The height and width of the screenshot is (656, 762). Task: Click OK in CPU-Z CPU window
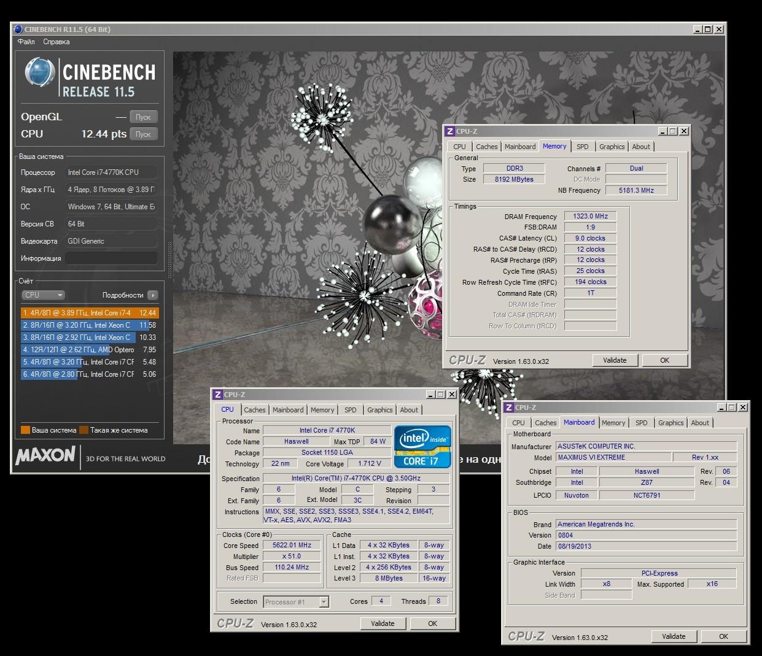point(432,623)
